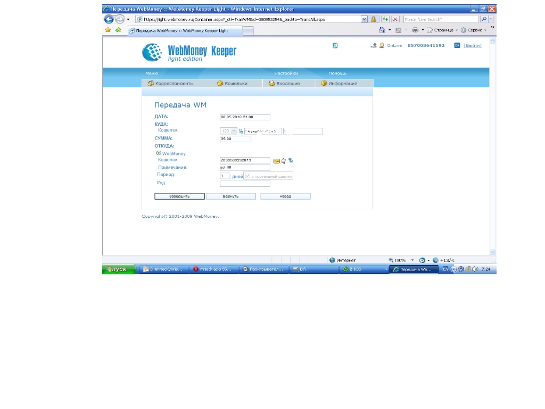Click the blue exit icon beside Выйти

click(x=457, y=46)
